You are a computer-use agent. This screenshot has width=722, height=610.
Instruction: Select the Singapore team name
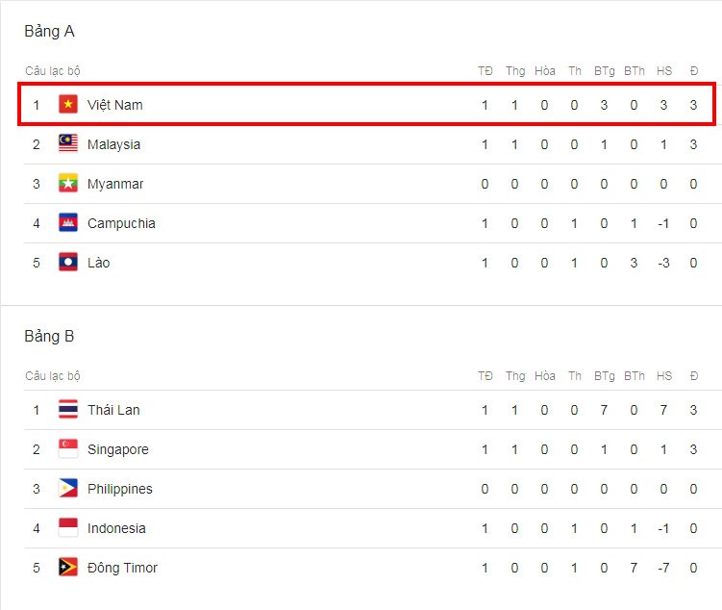click(118, 449)
